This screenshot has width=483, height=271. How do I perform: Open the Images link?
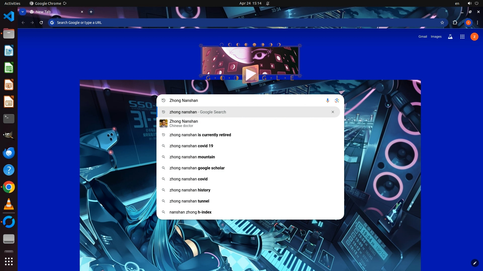[436, 37]
